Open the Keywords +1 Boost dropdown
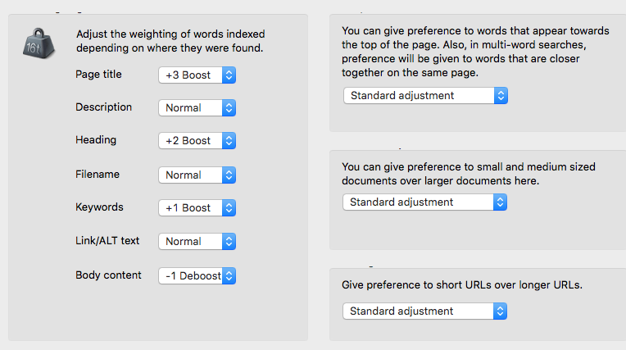Screen dimensions: 626x350 click(197, 208)
